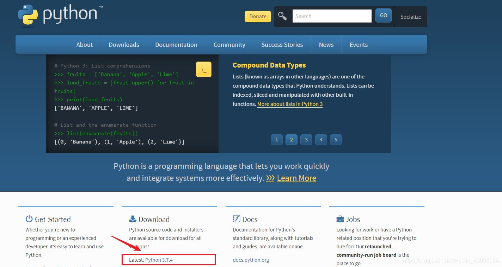This screenshot has width=502, height=267.
Task: Click the power icon beside Get Started
Action: pyautogui.click(x=29, y=219)
